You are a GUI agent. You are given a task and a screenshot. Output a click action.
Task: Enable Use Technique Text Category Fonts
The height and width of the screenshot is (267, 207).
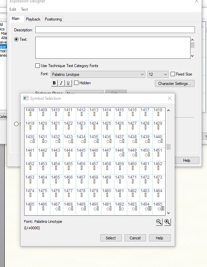[38, 66]
